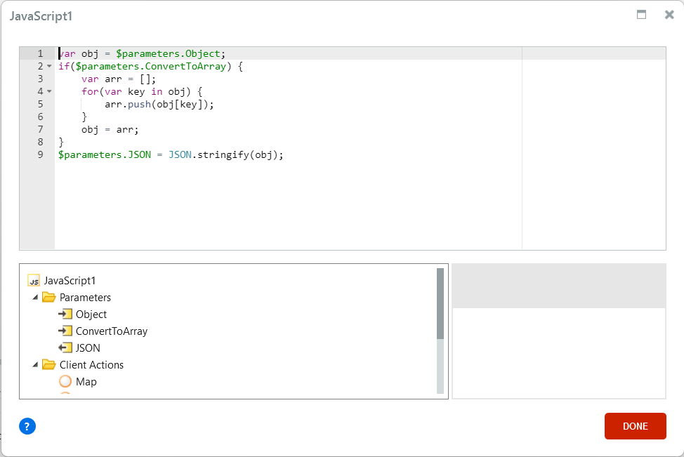Image resolution: width=684 pixels, height=457 pixels.
Task: Click the restore window icon
Action: pyautogui.click(x=640, y=14)
